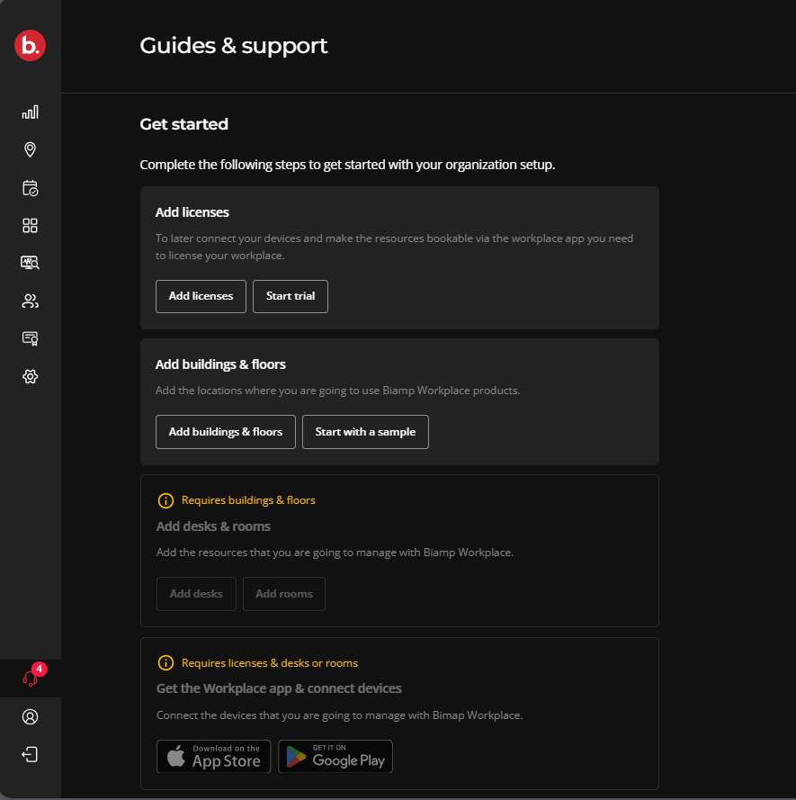The width and height of the screenshot is (796, 800).
Task: Open the grid dashboard icon in sidebar
Action: 30,226
